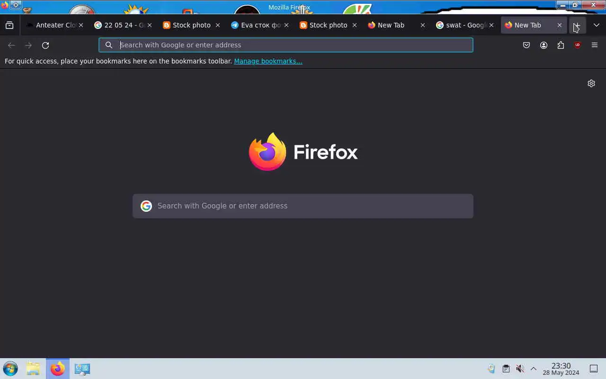Screen dimensions: 606x379
Task: Open the clipboard tray icon
Action: pyautogui.click(x=506, y=369)
